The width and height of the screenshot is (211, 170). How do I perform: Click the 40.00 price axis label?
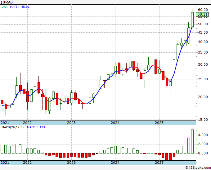coord(203,42)
